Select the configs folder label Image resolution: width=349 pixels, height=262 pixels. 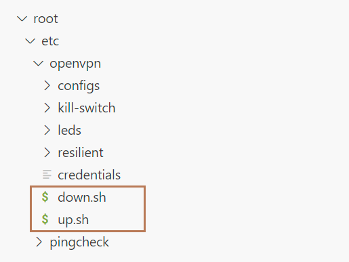pyautogui.click(x=79, y=86)
